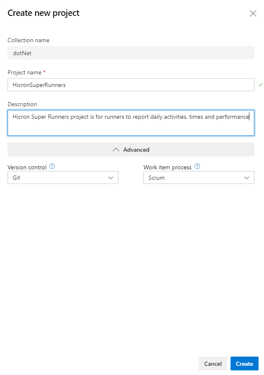
Task: Open the Version control help tooltip icon
Action: click(x=52, y=166)
